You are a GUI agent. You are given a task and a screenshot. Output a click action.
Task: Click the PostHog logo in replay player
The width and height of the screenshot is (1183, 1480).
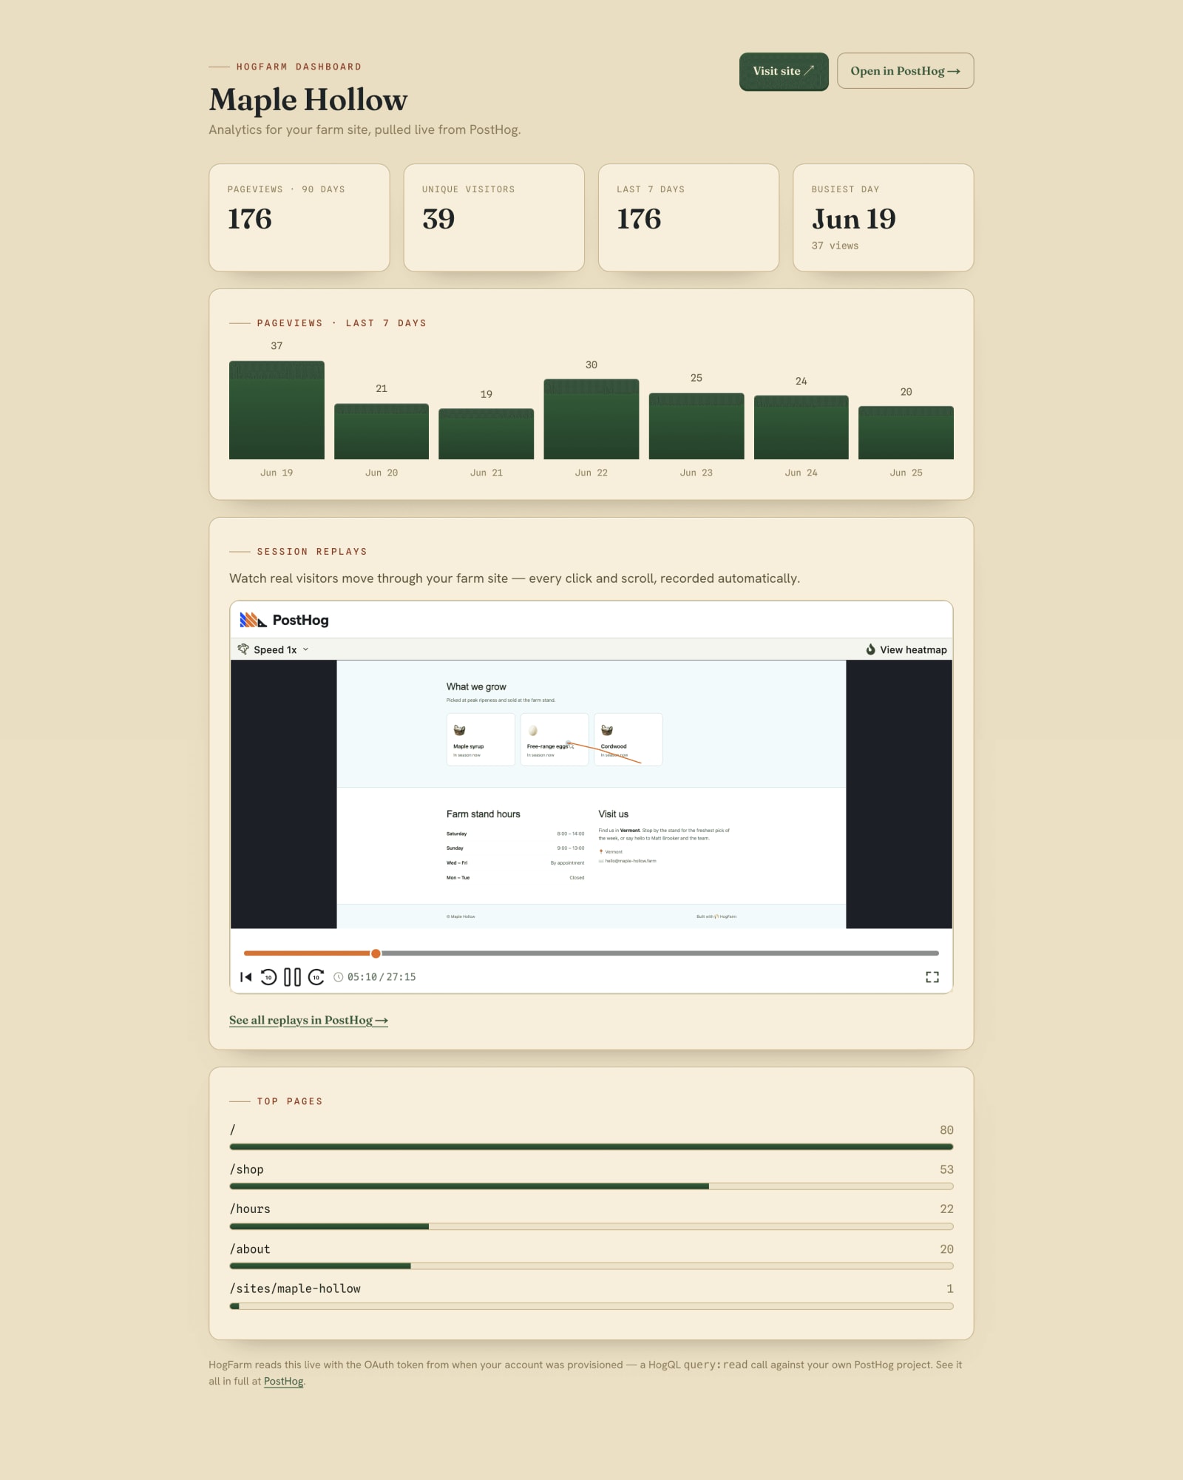tap(284, 620)
